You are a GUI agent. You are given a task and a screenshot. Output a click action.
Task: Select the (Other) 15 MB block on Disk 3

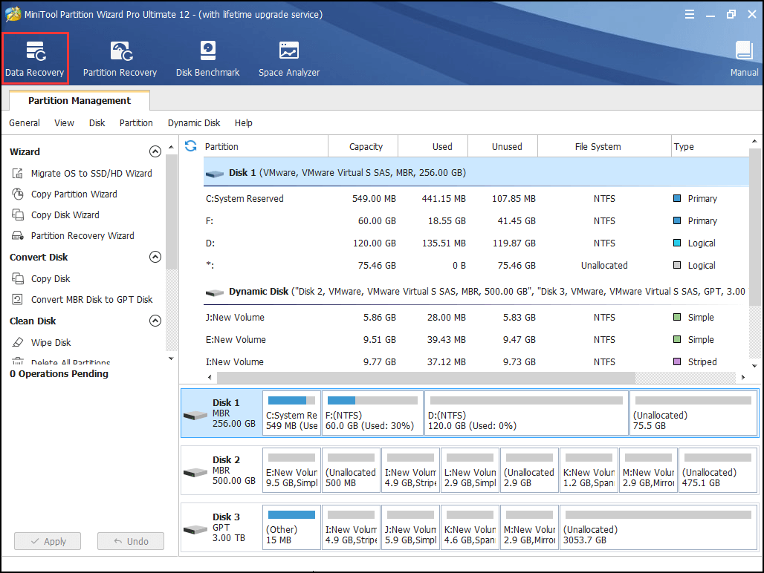coord(291,527)
